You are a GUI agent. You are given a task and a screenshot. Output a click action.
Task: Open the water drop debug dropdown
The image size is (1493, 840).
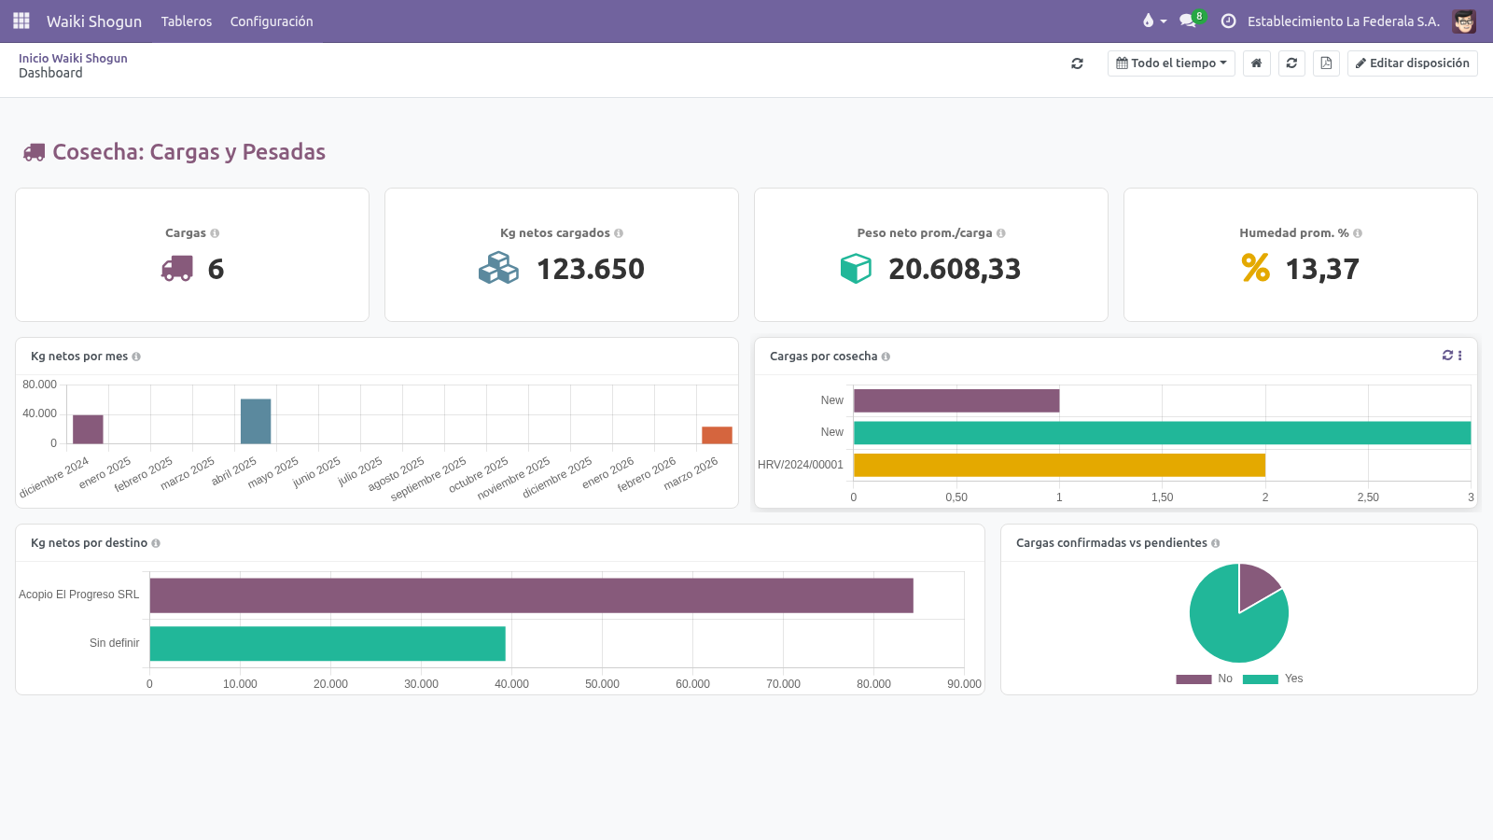pos(1154,21)
